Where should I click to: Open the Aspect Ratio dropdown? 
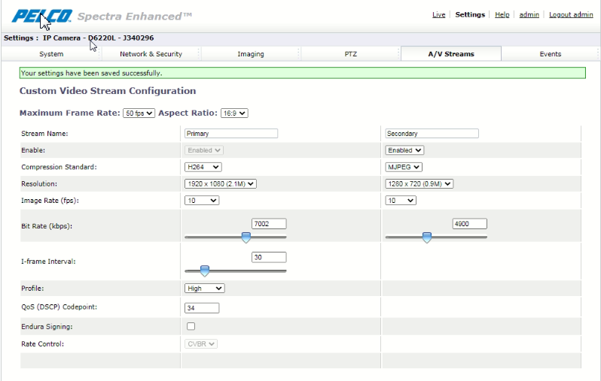[x=234, y=113]
